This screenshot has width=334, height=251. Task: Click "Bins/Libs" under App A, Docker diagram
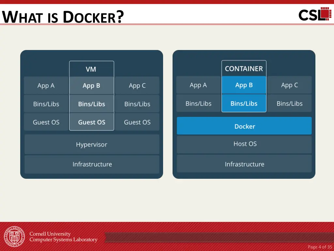198,103
